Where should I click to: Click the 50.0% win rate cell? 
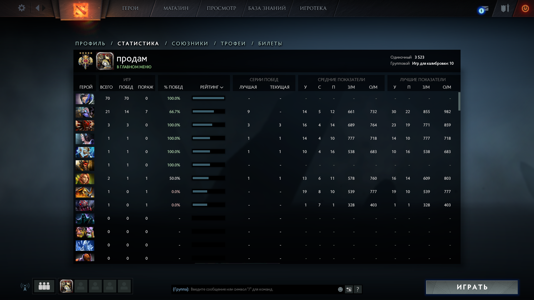(x=175, y=178)
